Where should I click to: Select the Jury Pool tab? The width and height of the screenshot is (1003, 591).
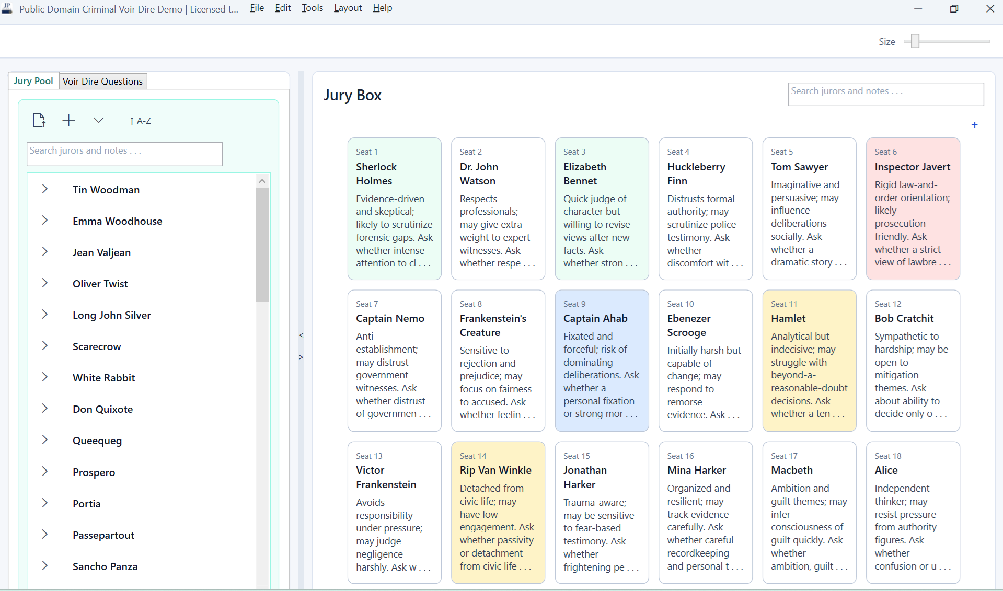(x=33, y=80)
